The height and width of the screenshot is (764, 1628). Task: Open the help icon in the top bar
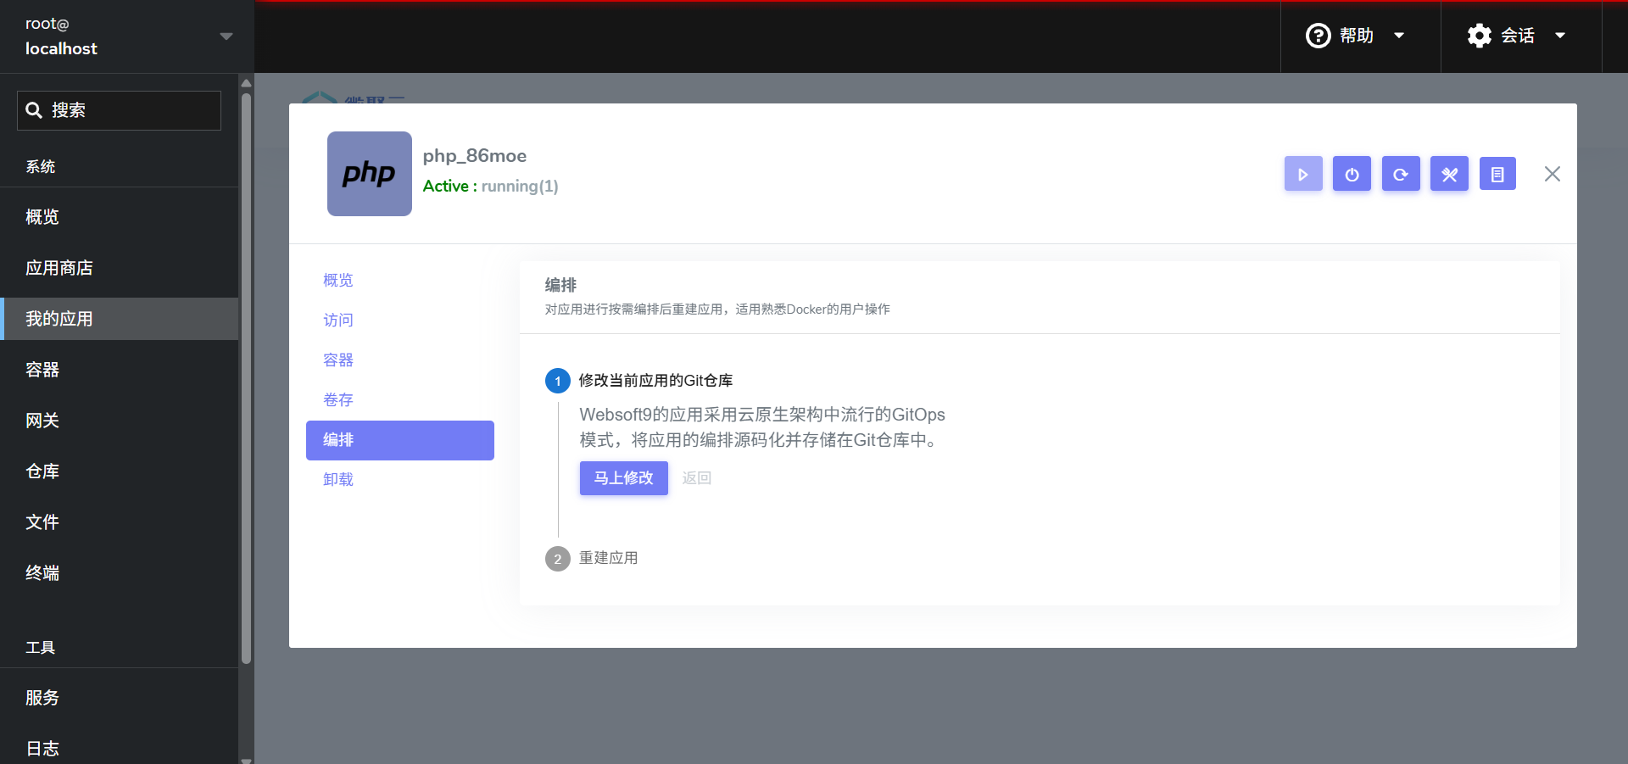pos(1318,36)
